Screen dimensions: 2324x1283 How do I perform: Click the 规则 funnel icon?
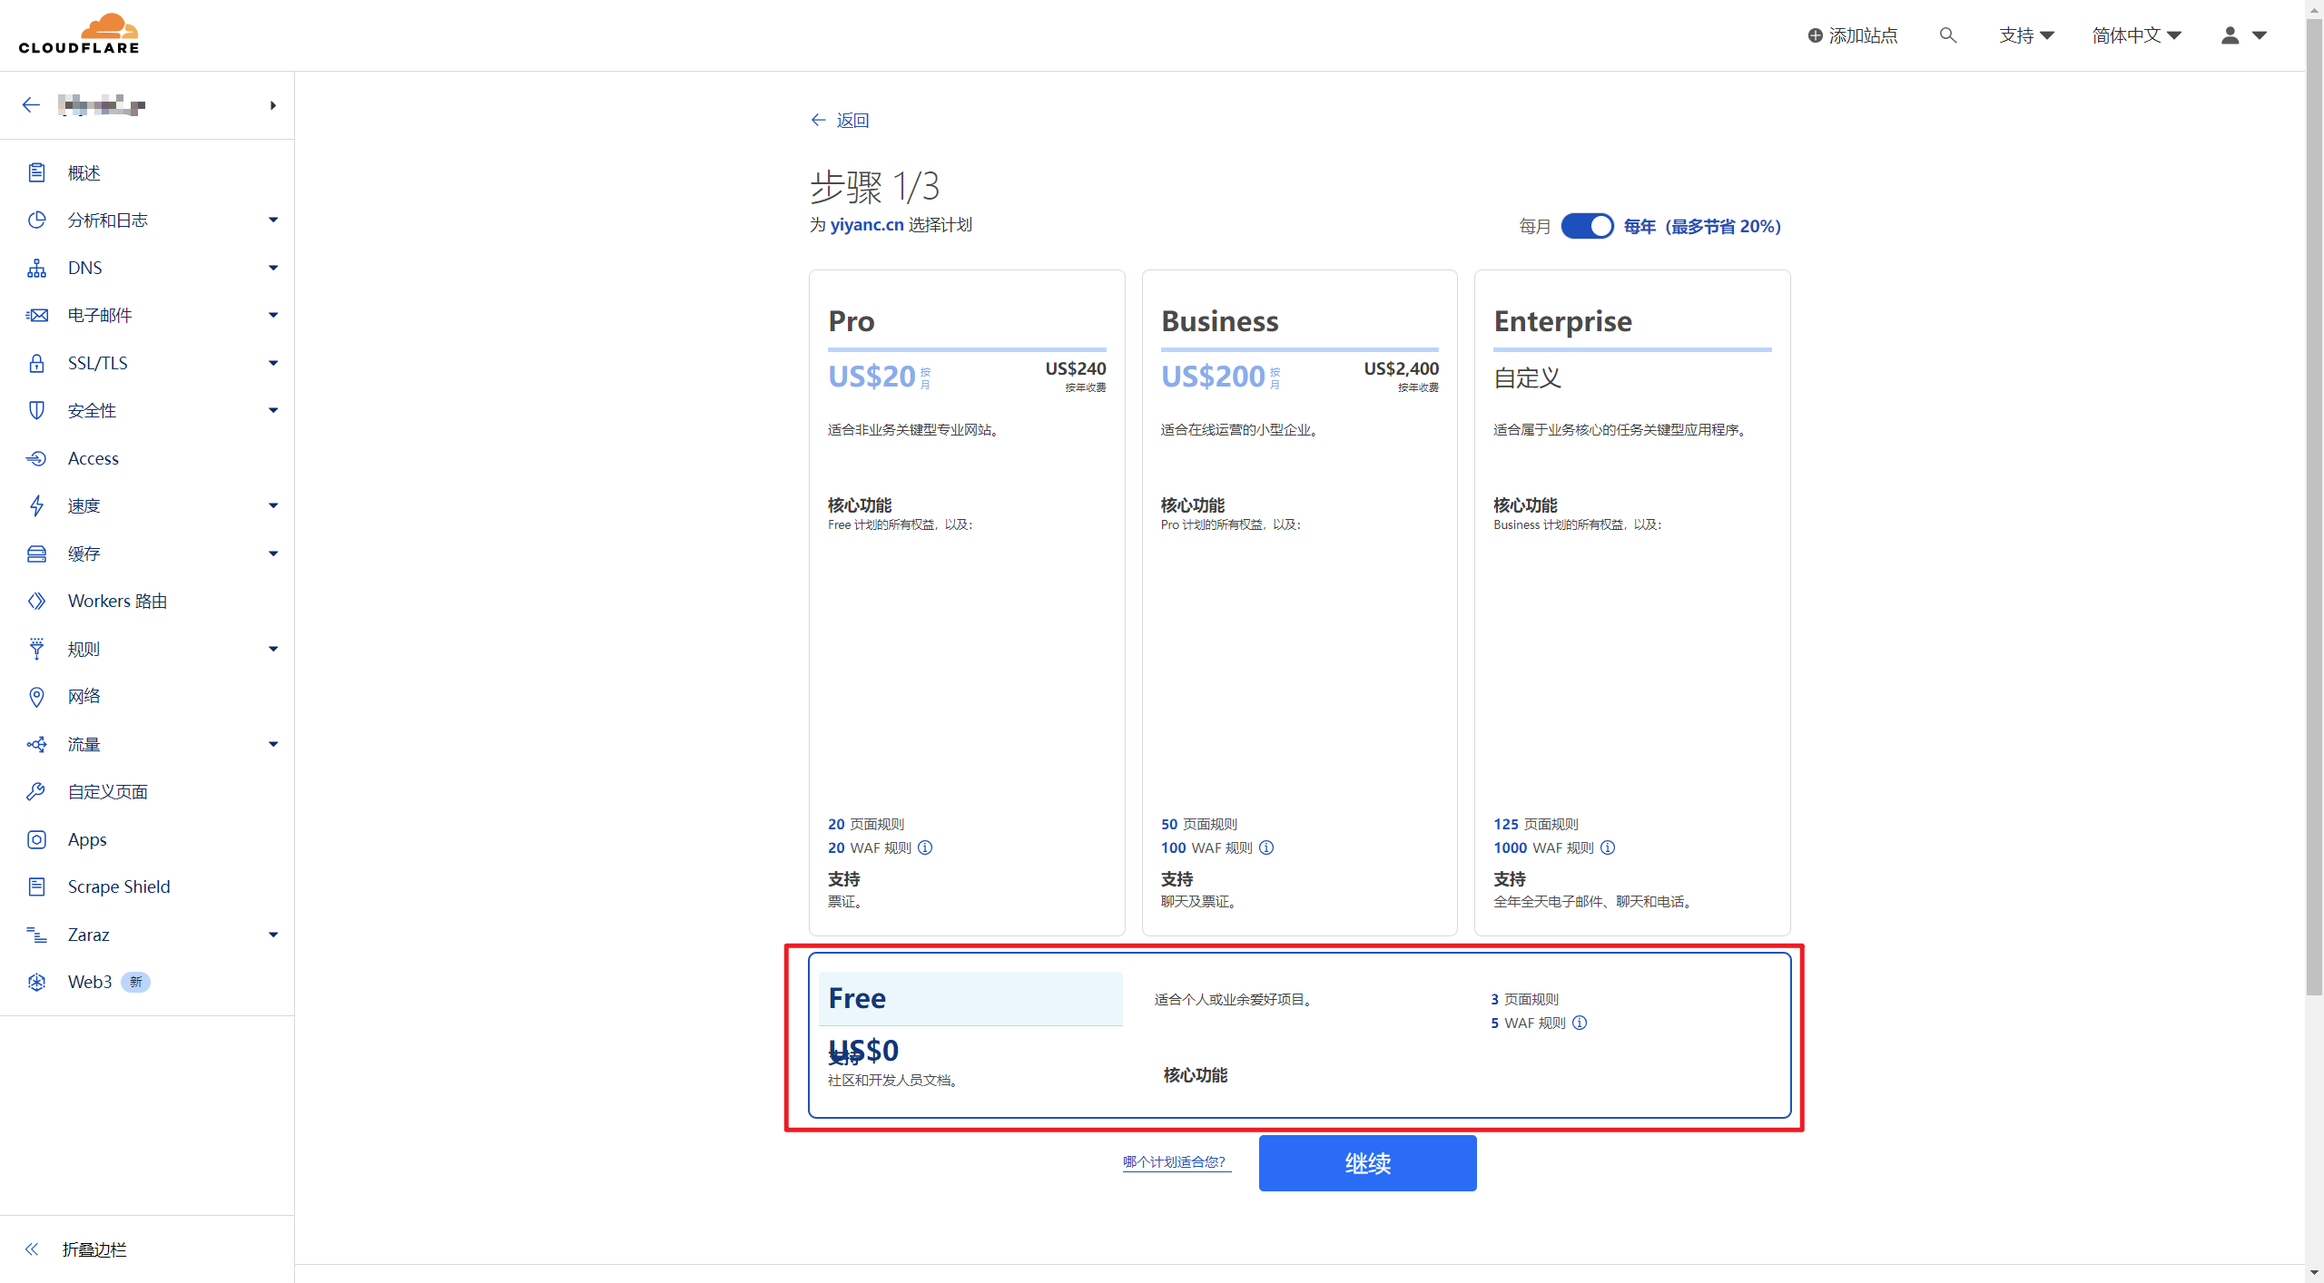click(36, 649)
